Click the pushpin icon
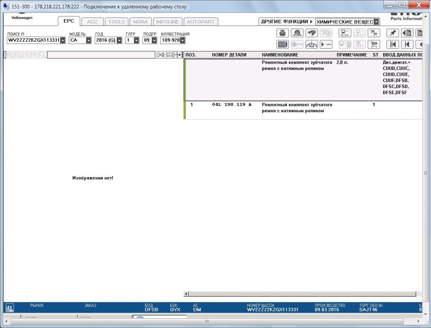 pyautogui.click(x=392, y=33)
